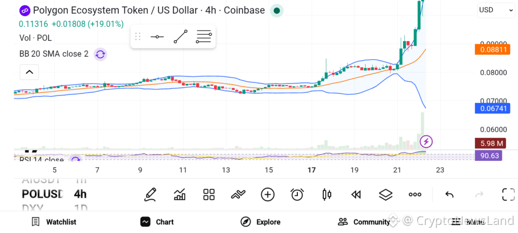The height and width of the screenshot is (233, 518).
Task: Click the undo arrow icon
Action: point(449,195)
